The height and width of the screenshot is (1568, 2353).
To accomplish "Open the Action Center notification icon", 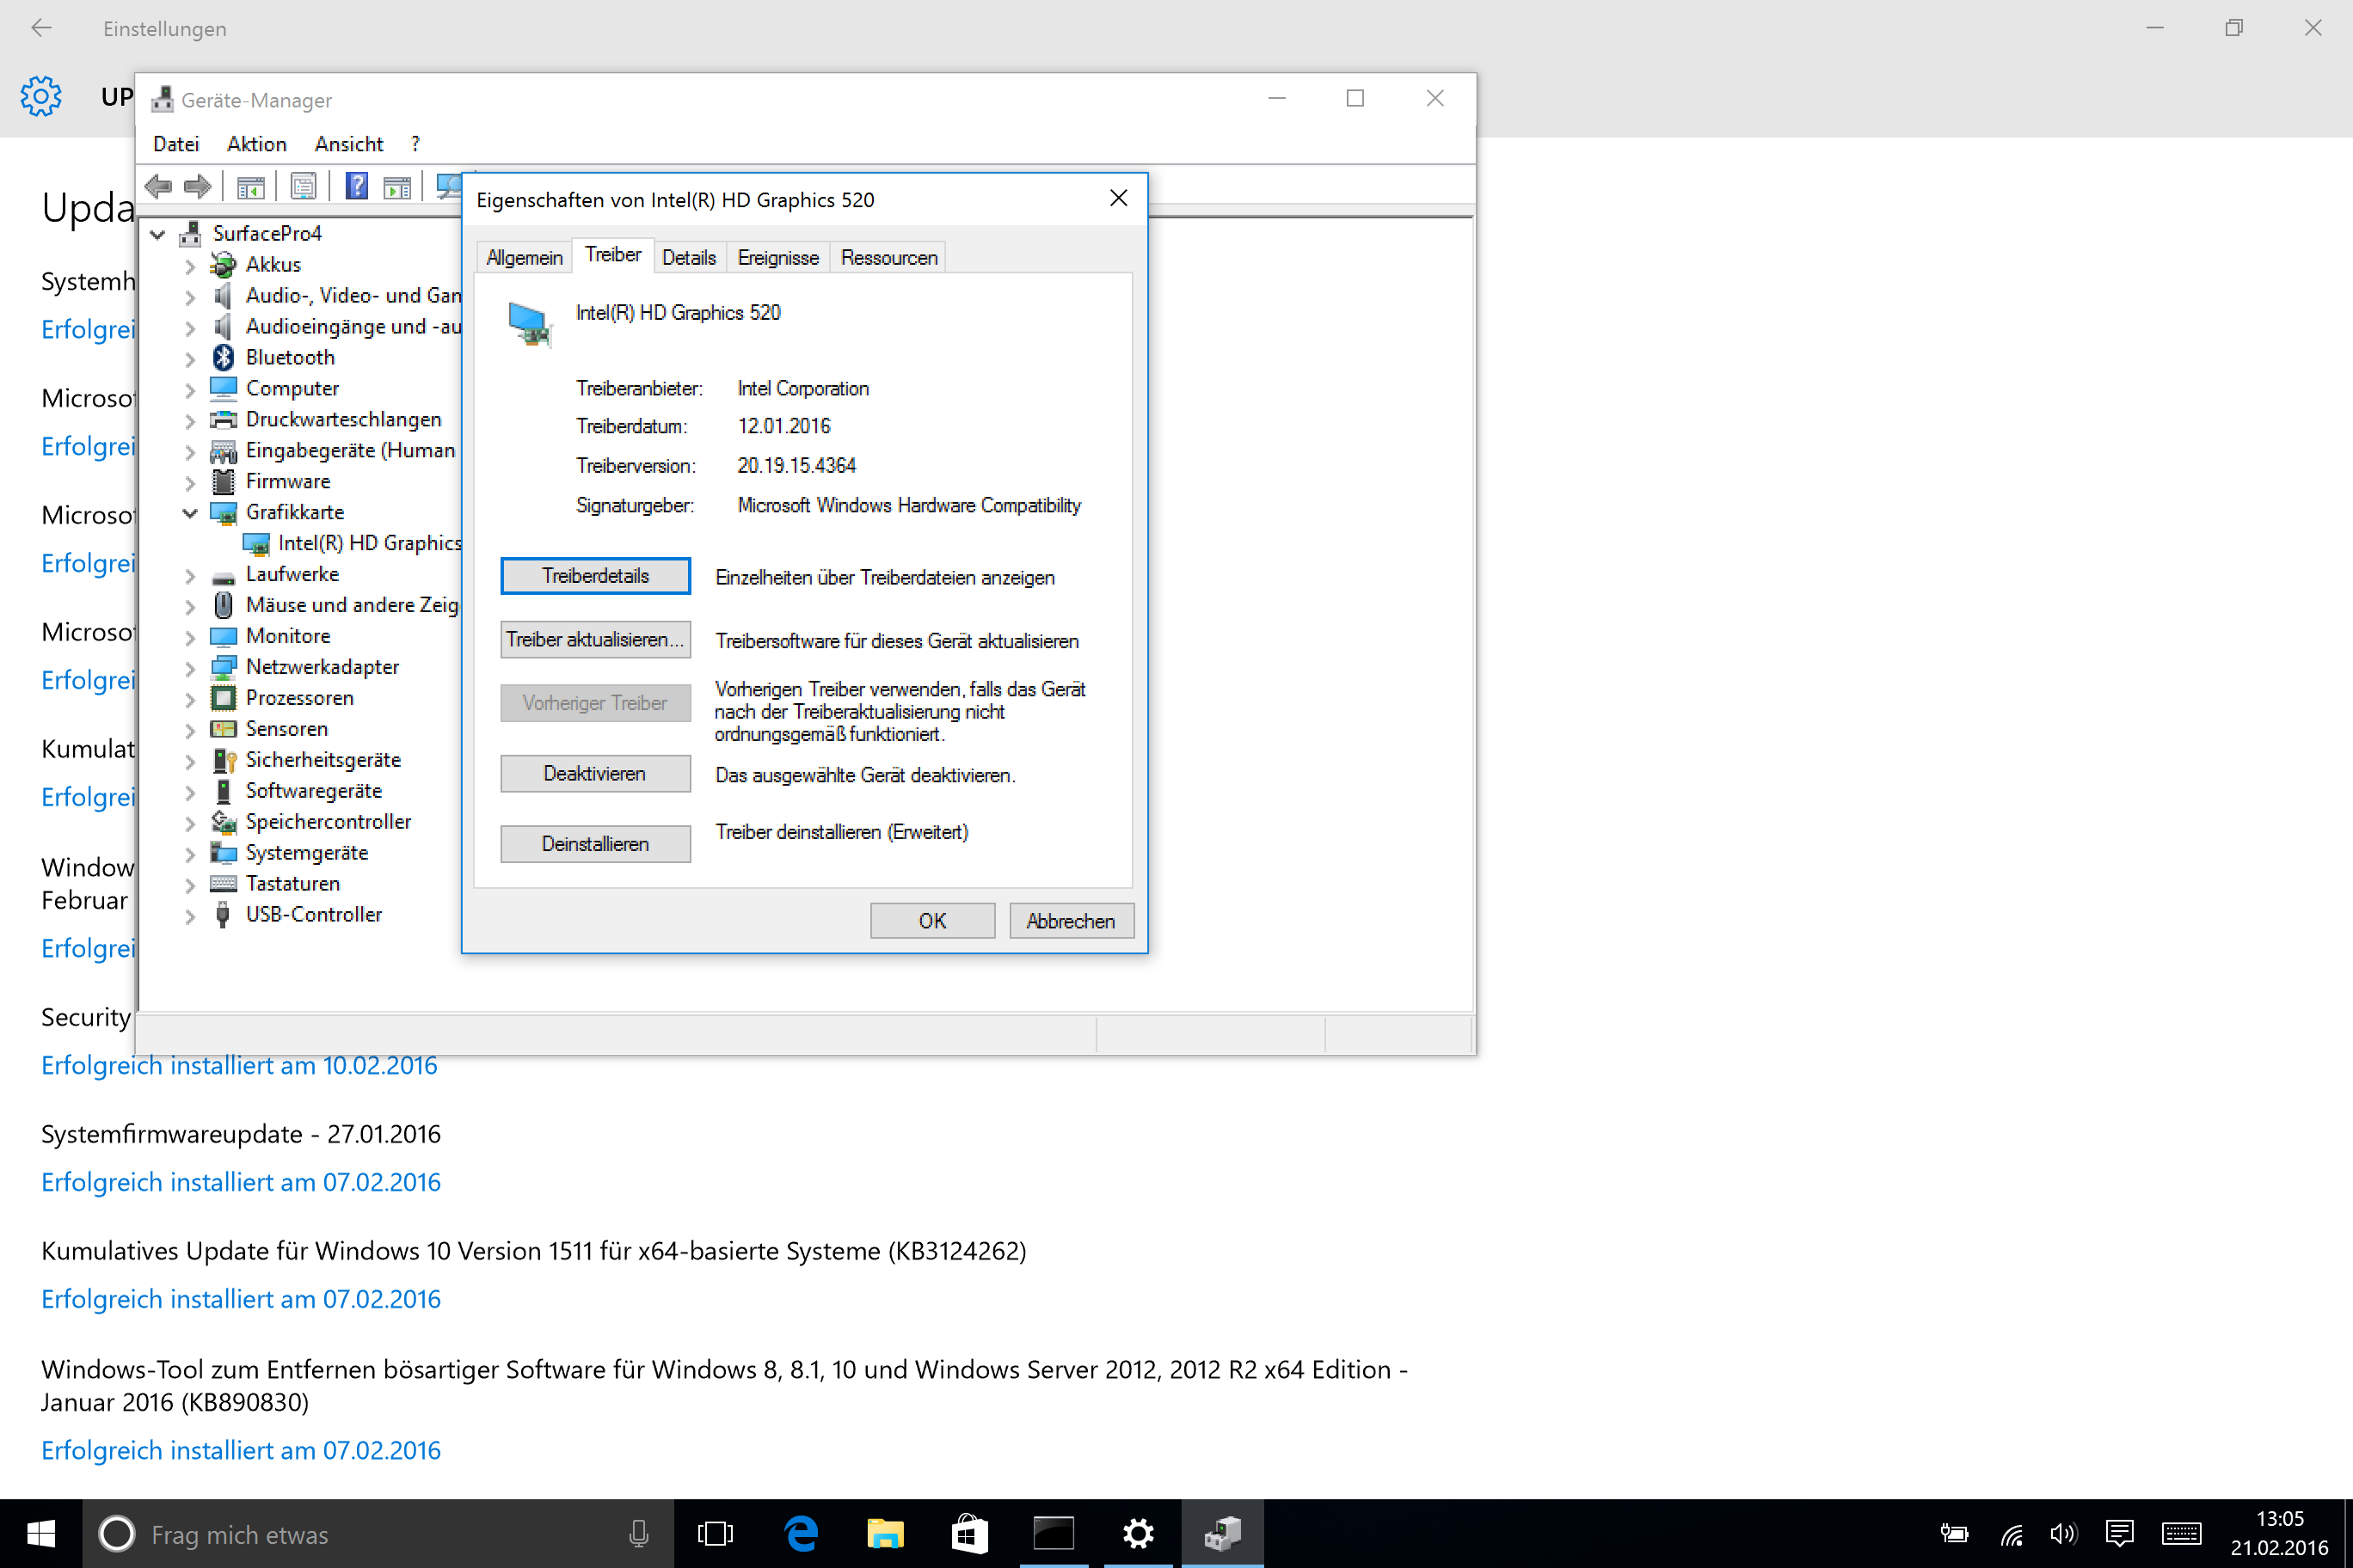I will pos(2119,1533).
